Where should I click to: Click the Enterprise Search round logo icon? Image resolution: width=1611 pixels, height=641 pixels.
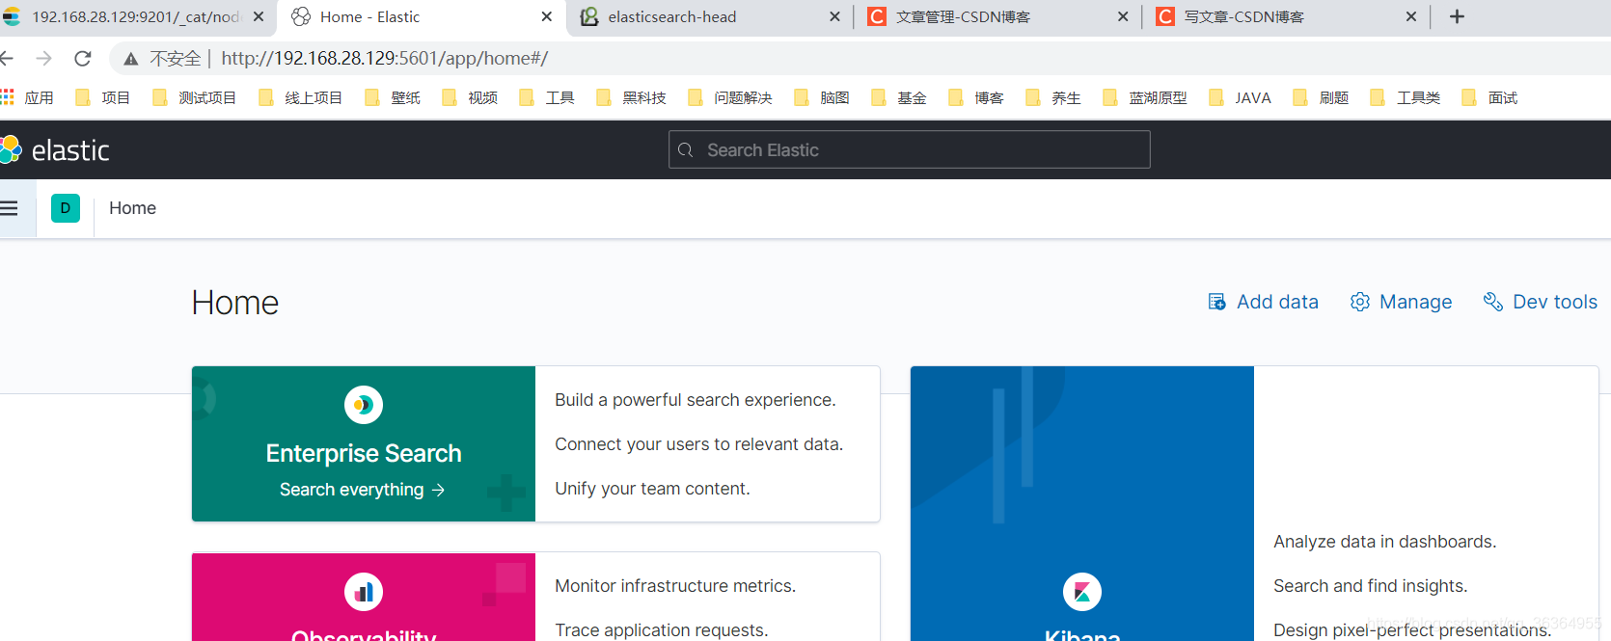[x=364, y=405]
